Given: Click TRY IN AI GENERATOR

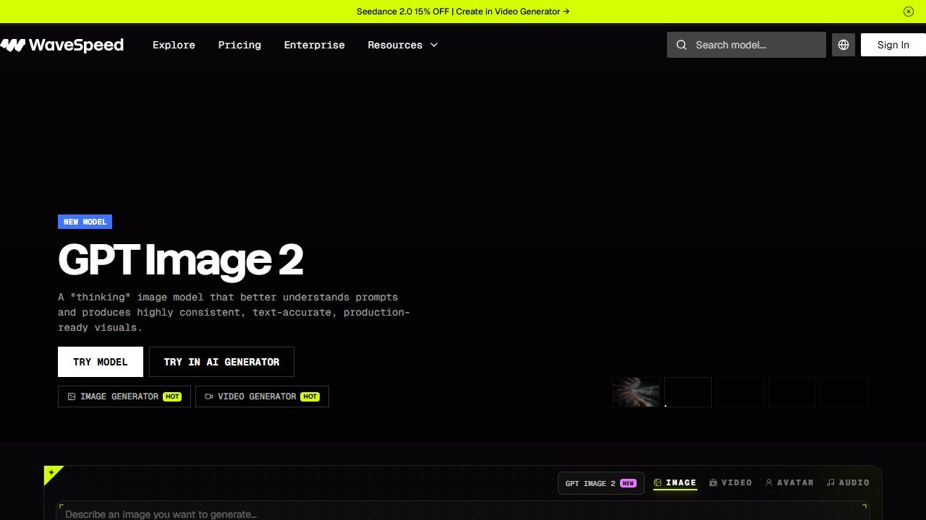Looking at the screenshot, I should pos(221,362).
